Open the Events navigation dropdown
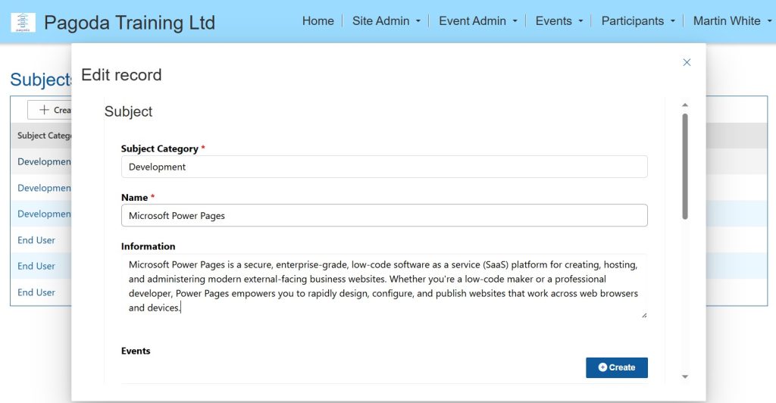 pos(559,20)
